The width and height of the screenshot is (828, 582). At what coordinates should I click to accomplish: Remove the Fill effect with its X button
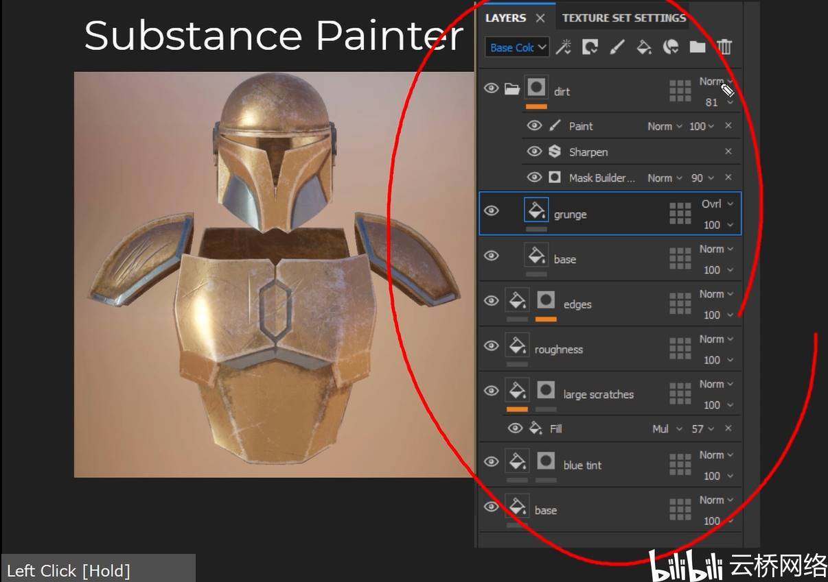tap(728, 428)
